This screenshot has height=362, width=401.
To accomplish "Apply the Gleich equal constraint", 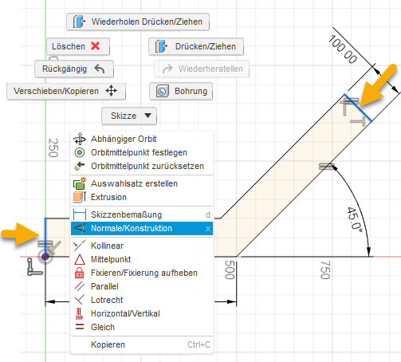I will (x=142, y=327).
